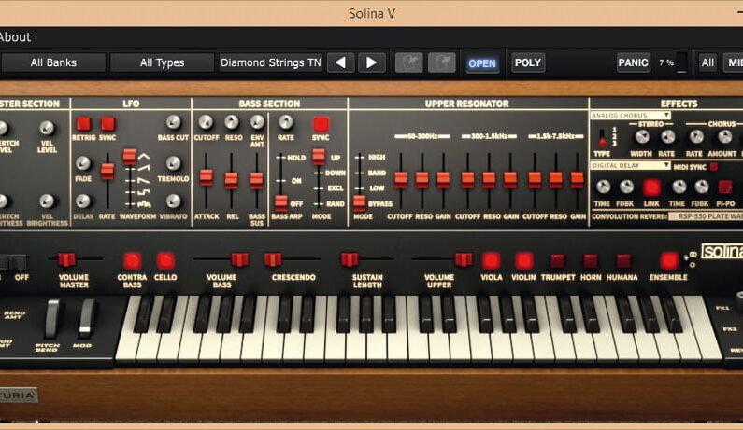Click the All MIDI channel button
The height and width of the screenshot is (430, 743).
point(707,62)
